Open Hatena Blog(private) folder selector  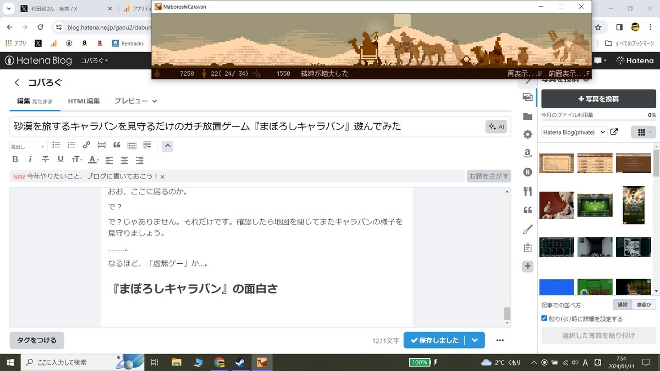(574, 132)
